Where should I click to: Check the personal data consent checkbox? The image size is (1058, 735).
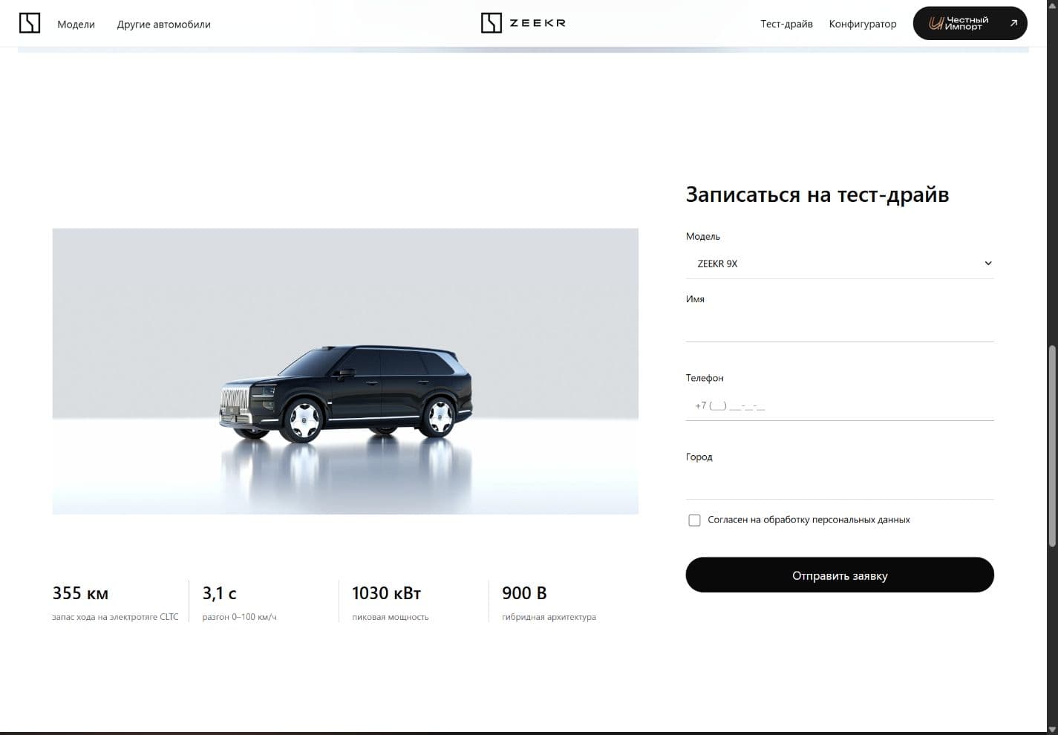point(694,520)
